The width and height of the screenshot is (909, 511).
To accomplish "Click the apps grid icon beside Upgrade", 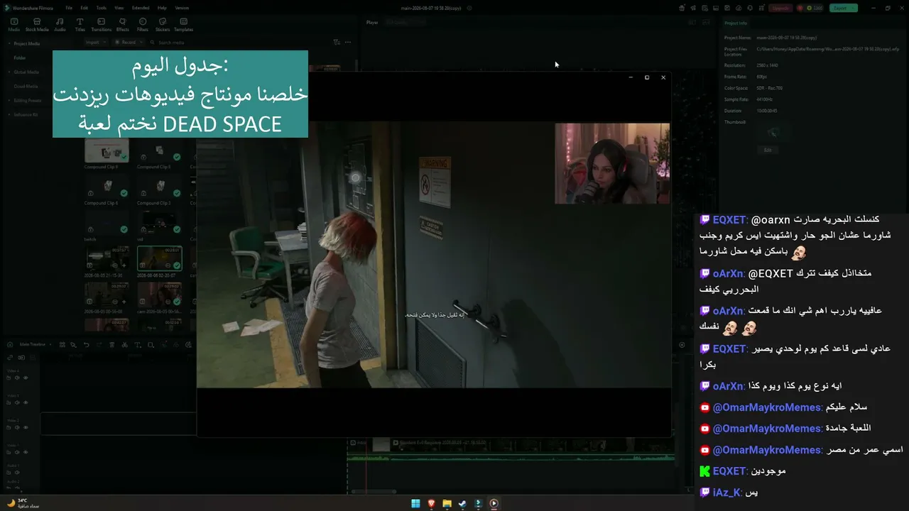I will (x=760, y=8).
